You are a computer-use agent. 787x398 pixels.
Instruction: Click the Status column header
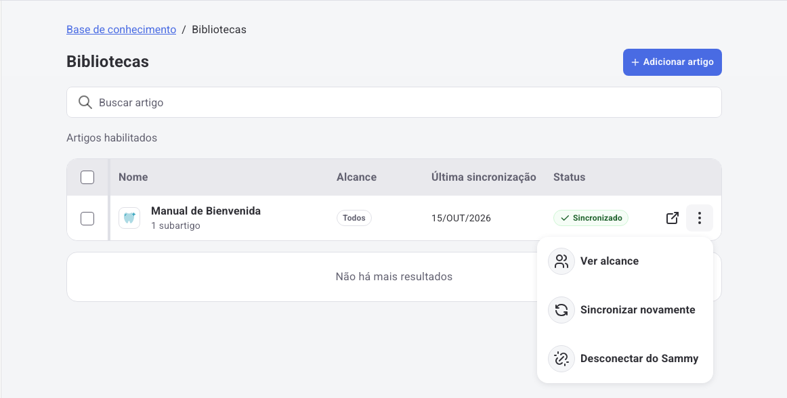point(569,177)
